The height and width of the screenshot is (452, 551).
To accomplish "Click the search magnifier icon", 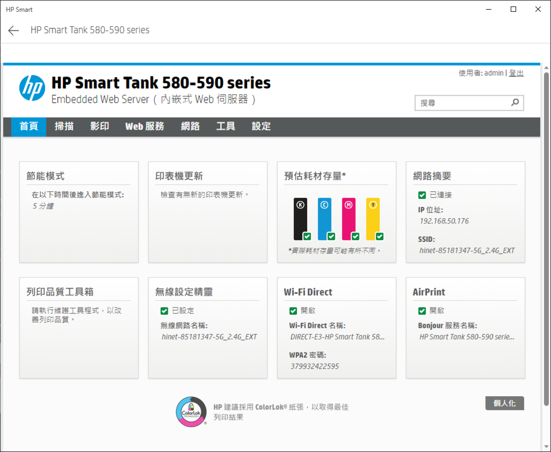I will point(515,103).
